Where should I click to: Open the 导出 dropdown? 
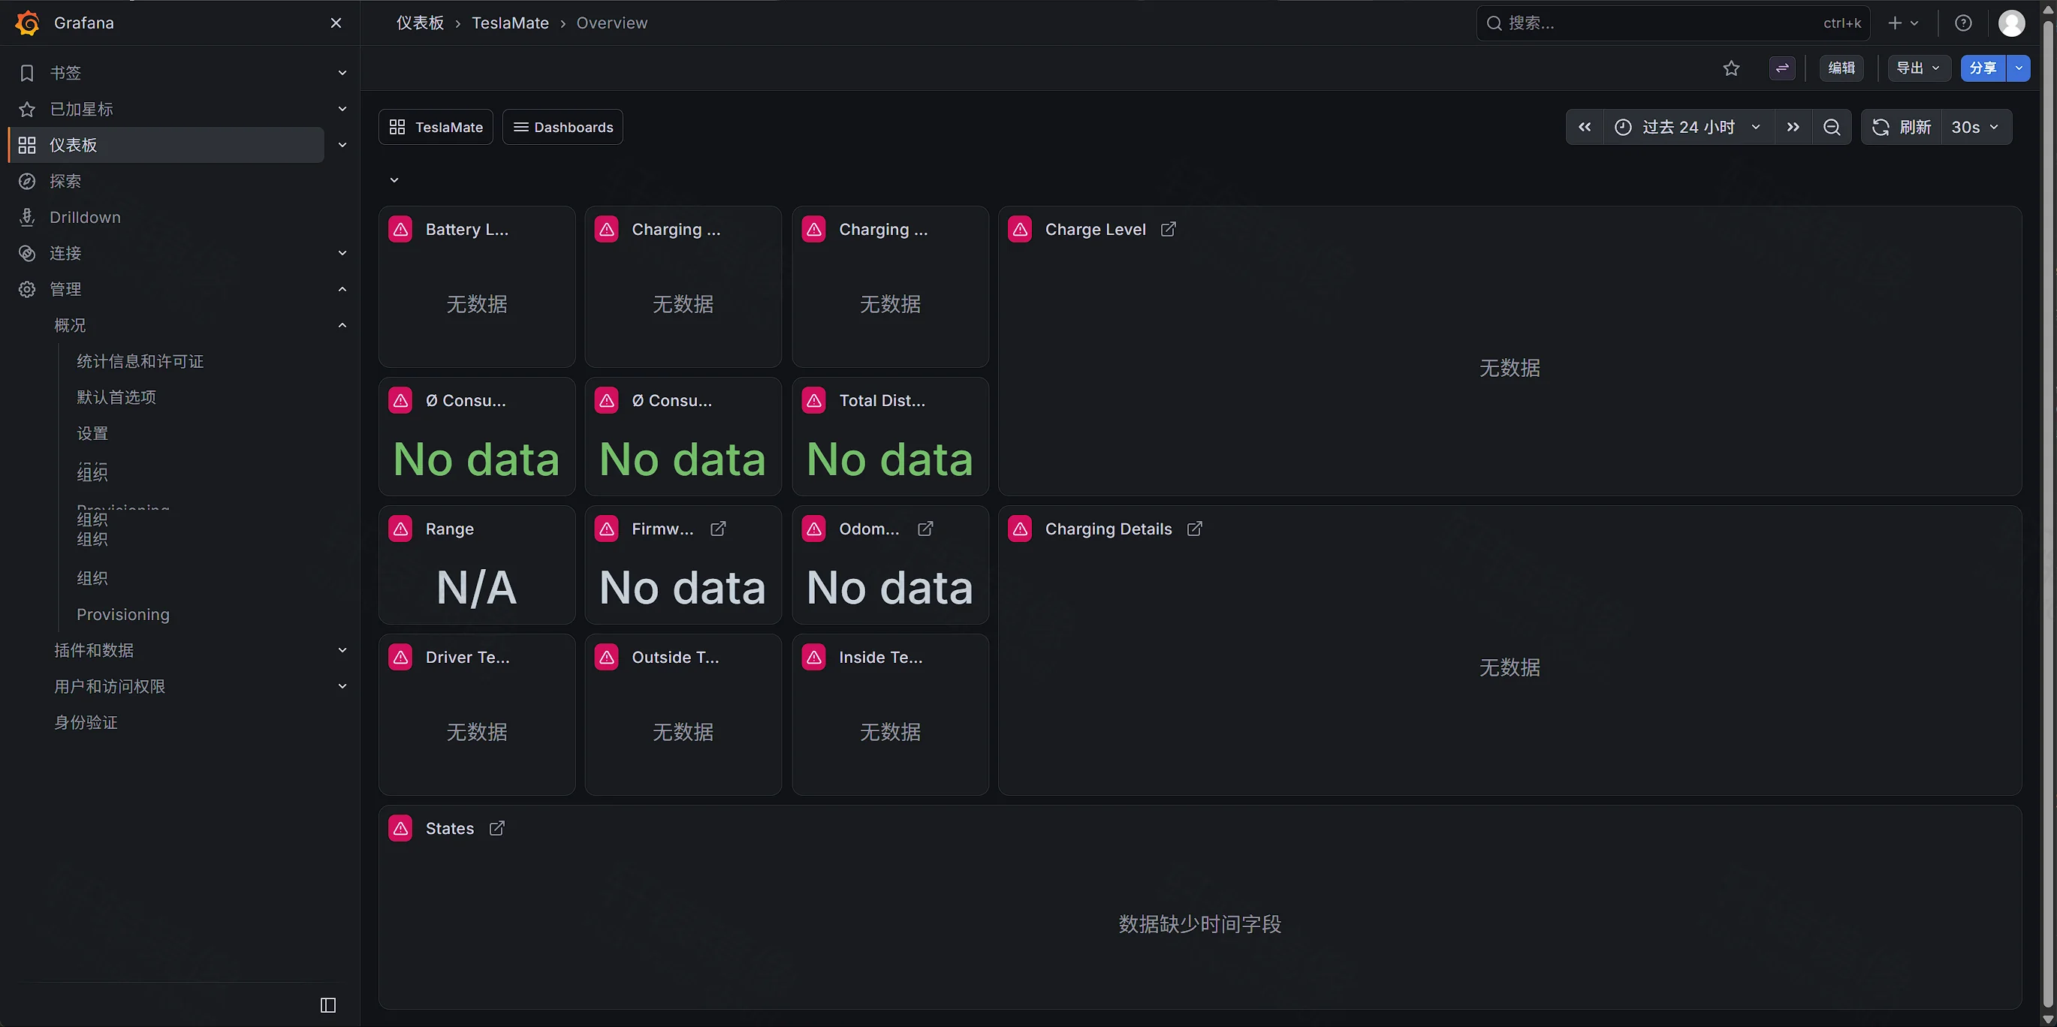pyautogui.click(x=1919, y=68)
